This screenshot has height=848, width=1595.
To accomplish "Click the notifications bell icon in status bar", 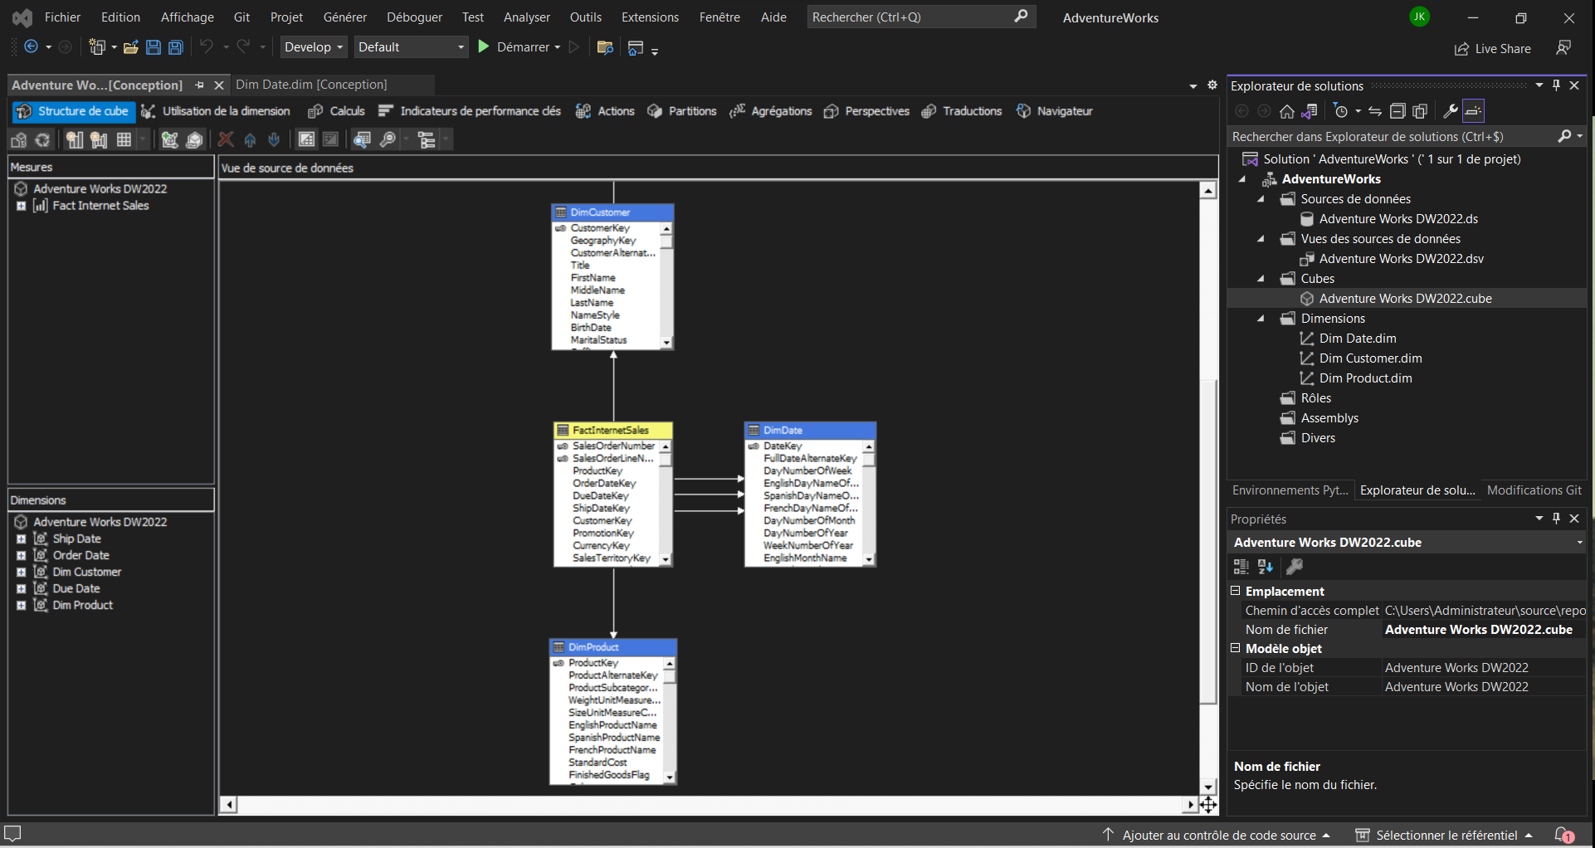I will (1564, 835).
